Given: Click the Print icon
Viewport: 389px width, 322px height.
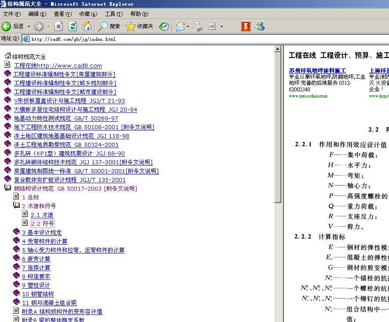Looking at the screenshot, I should click(198, 26).
